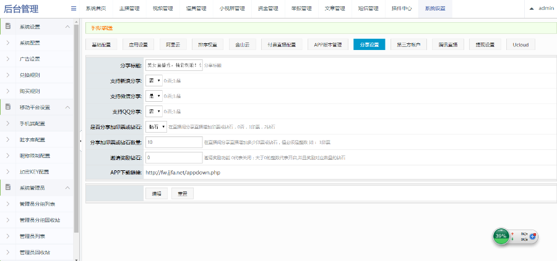Click the blue plus icon on floating widget
557x261 pixels.
(532, 236)
